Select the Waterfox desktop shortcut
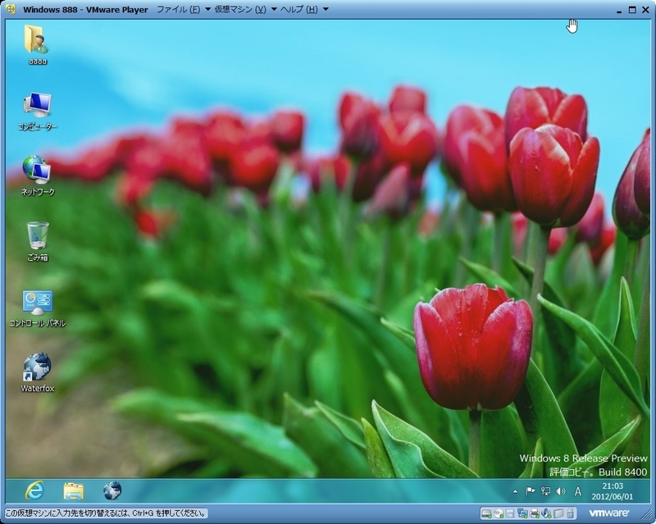The width and height of the screenshot is (656, 524). point(37,372)
